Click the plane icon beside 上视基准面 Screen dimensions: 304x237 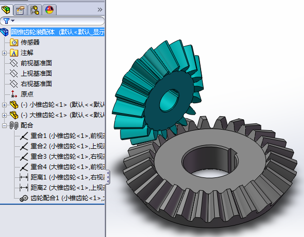point(14,74)
